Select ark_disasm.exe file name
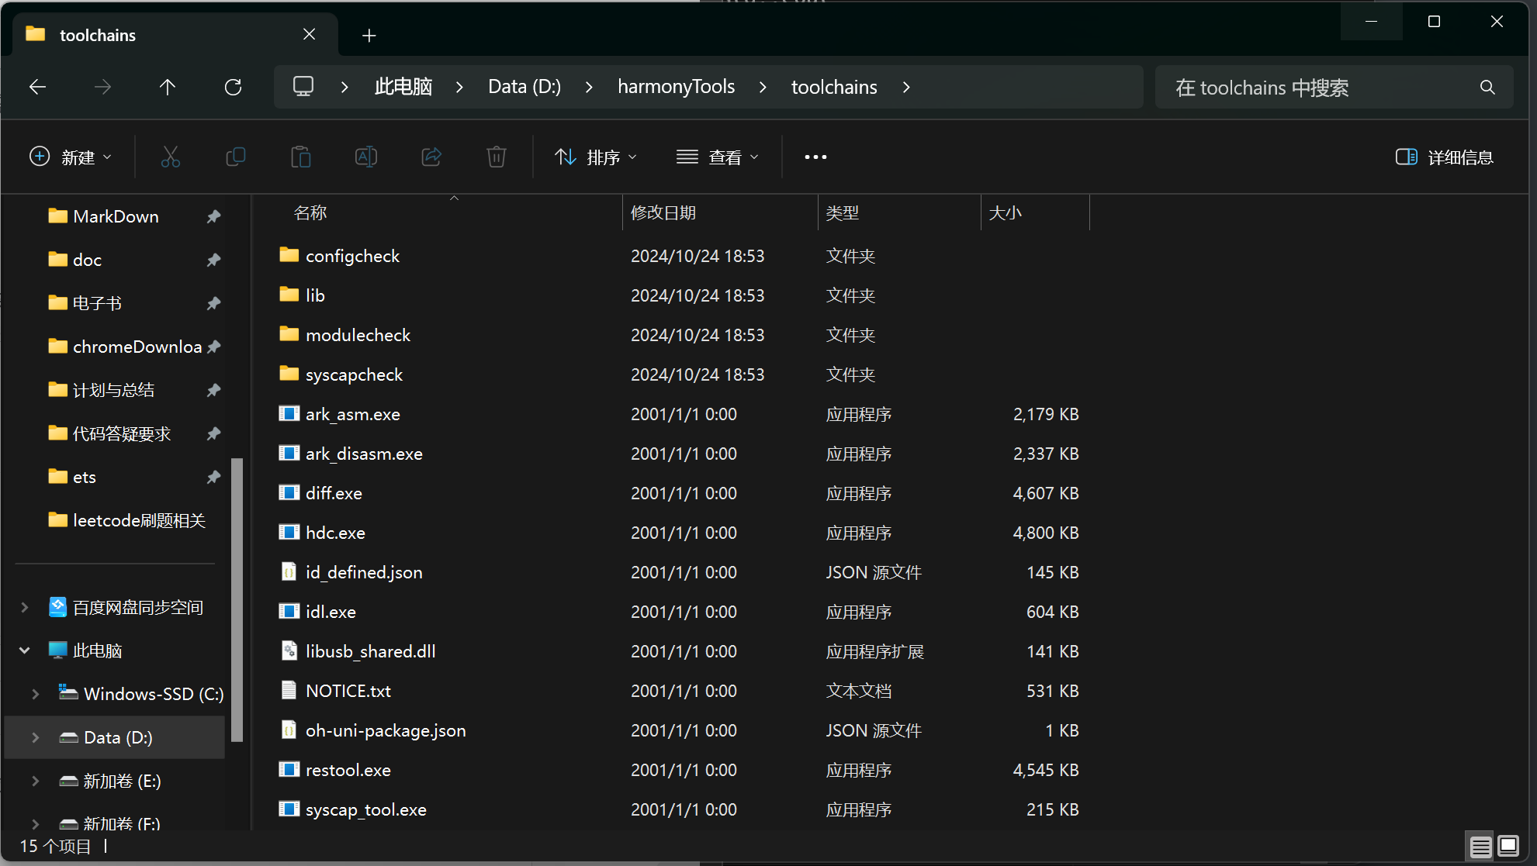Viewport: 1537px width, 866px height. [x=364, y=454]
